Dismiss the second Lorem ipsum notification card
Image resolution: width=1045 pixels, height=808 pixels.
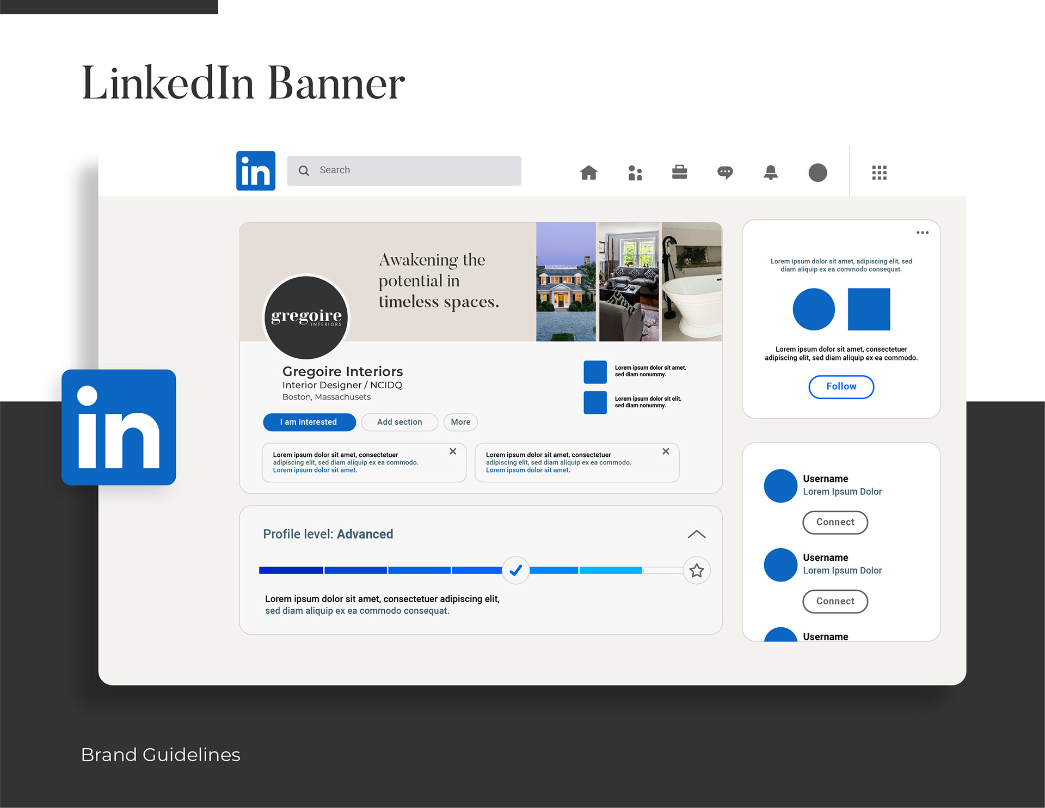666,451
